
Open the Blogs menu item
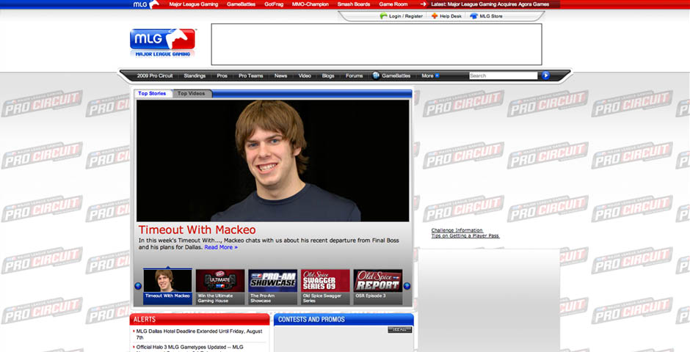point(328,76)
